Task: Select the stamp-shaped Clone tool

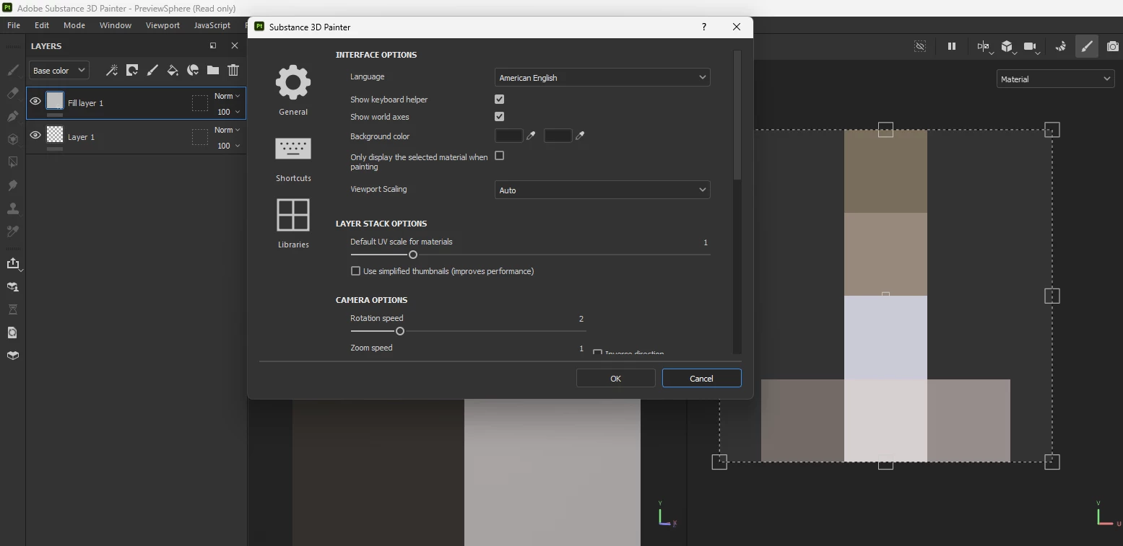Action: (x=12, y=208)
